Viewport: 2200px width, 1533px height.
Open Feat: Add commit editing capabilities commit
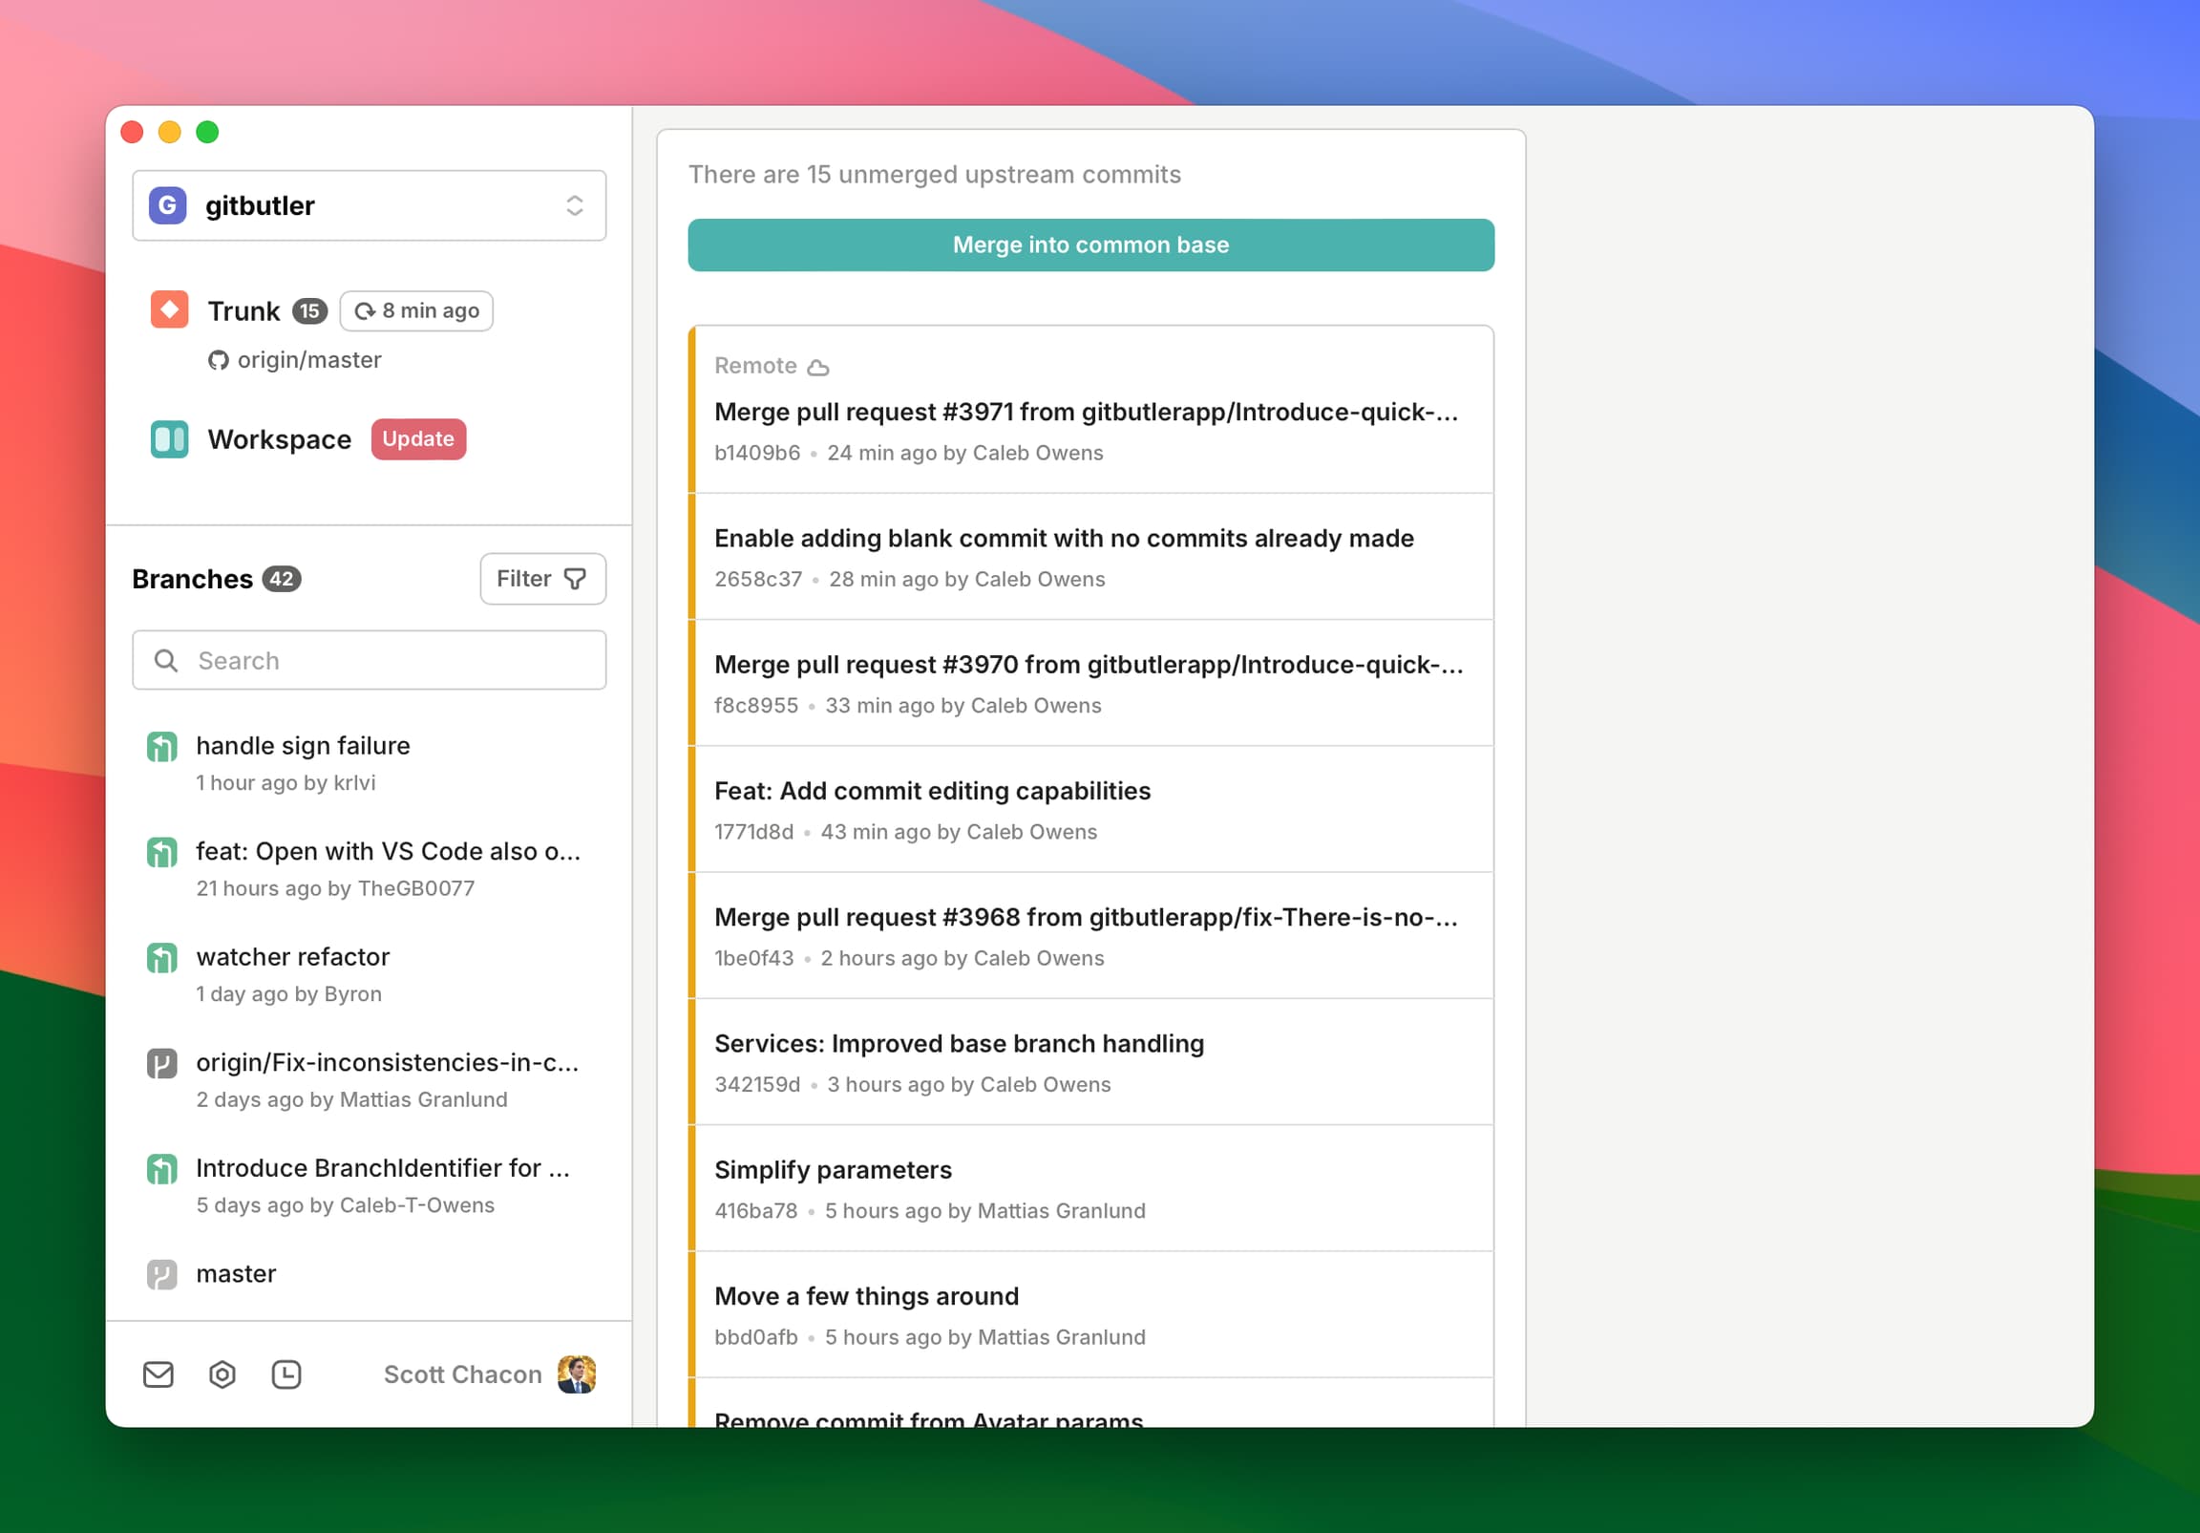[x=1090, y=809]
